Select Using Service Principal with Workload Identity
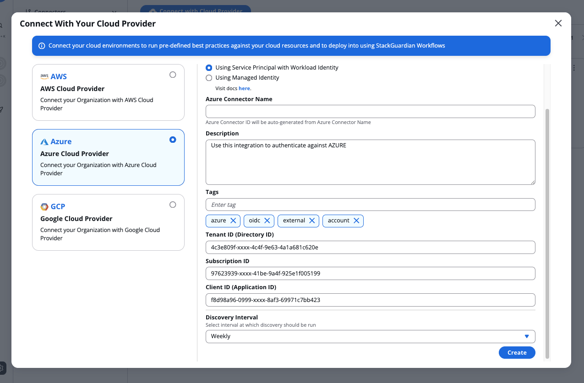 coord(209,67)
